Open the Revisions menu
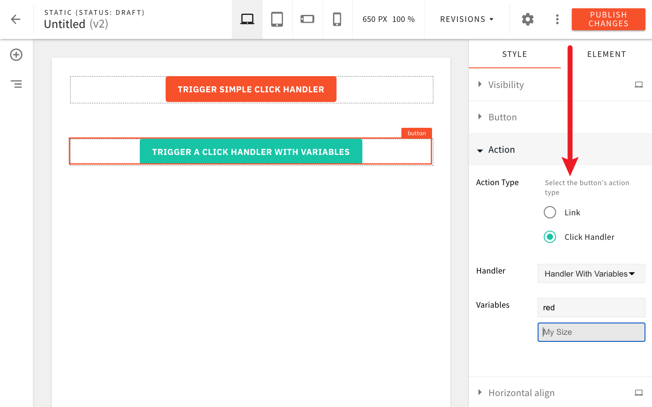 [x=466, y=19]
